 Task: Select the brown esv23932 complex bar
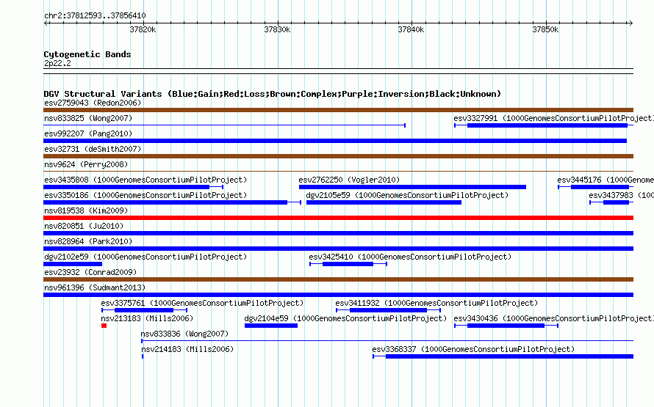338,279
